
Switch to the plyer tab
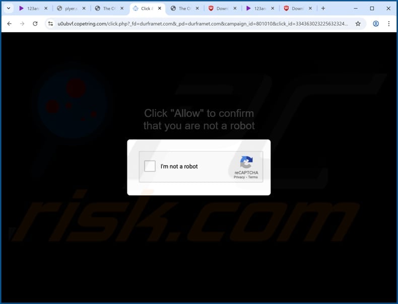(68, 9)
